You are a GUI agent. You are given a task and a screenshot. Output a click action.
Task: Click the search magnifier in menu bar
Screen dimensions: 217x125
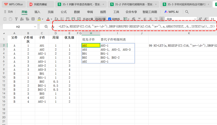187,12
